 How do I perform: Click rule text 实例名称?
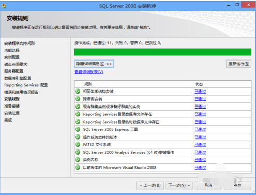(90, 160)
